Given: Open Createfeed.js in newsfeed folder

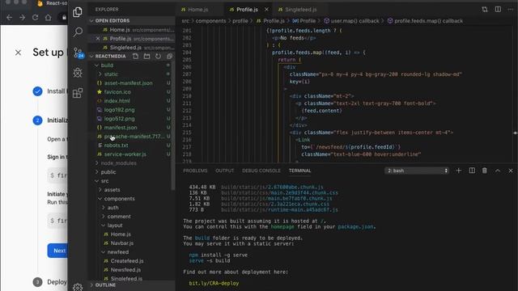Looking at the screenshot, I should [x=127, y=260].
